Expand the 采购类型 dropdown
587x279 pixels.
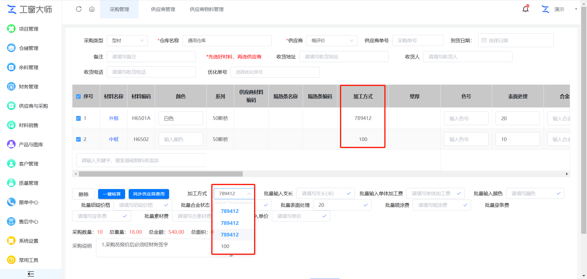[x=127, y=41]
